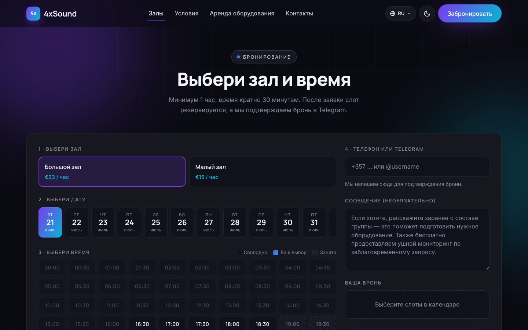Click the 4xSound brand name
This screenshot has width=528, height=330.
[60, 14]
